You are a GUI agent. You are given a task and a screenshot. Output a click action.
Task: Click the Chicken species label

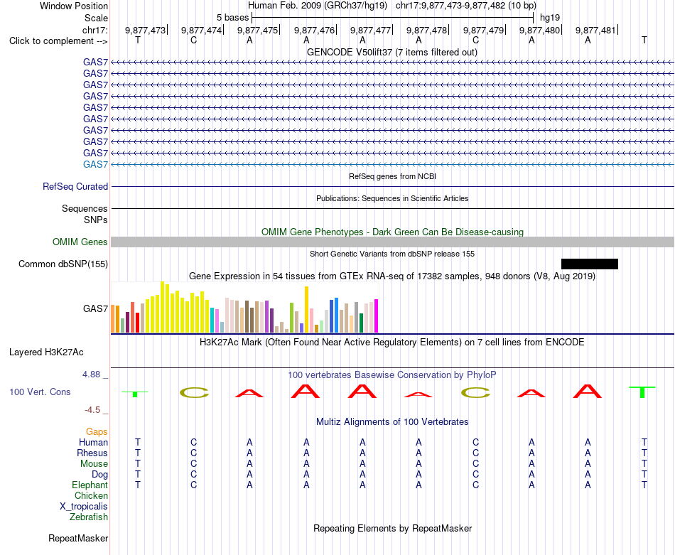click(91, 496)
